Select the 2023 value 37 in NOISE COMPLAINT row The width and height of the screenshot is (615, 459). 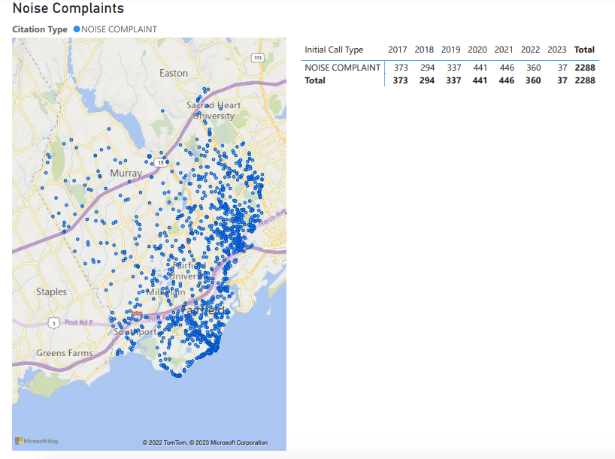(562, 68)
